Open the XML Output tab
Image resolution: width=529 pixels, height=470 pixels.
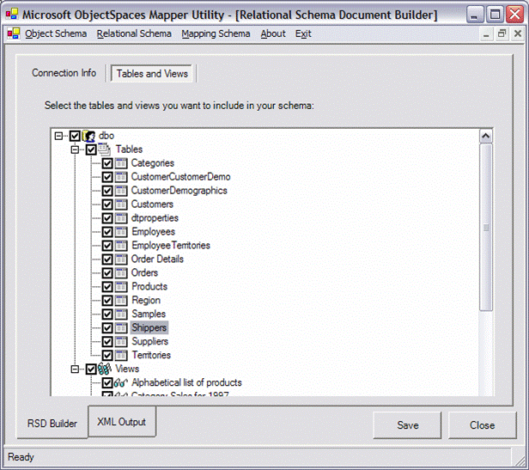point(122,422)
